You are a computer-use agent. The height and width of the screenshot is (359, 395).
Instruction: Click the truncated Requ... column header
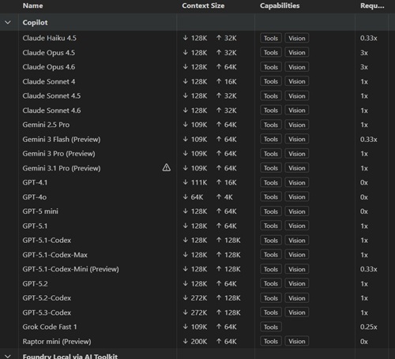pyautogui.click(x=372, y=6)
